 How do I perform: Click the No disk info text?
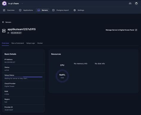[100, 63]
